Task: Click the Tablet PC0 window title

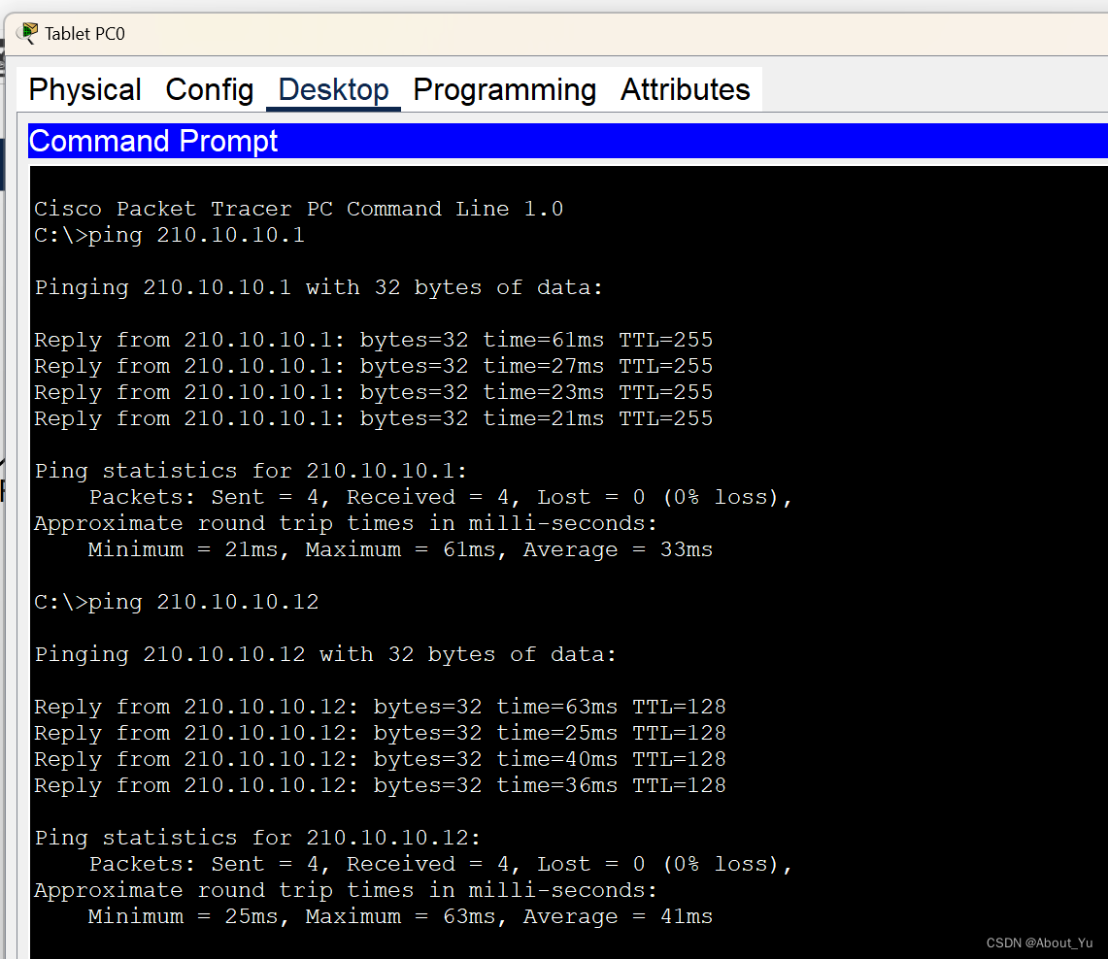Action: 84,34
